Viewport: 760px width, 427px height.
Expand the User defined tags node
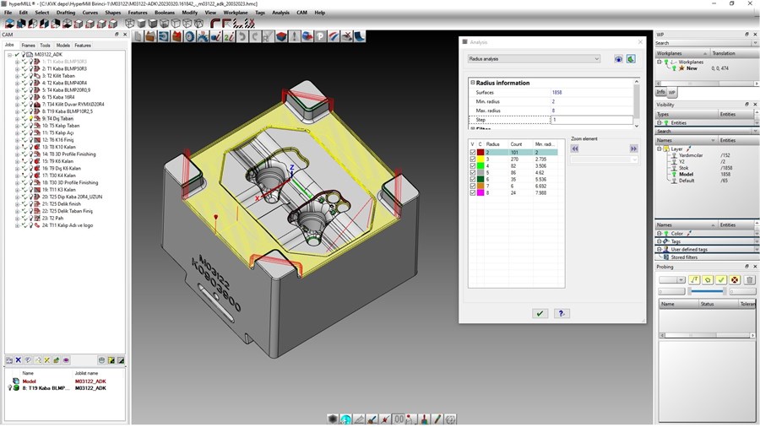click(660, 249)
